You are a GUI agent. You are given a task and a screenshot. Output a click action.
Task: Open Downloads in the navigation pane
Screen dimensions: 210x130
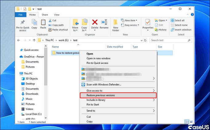tap(32, 94)
